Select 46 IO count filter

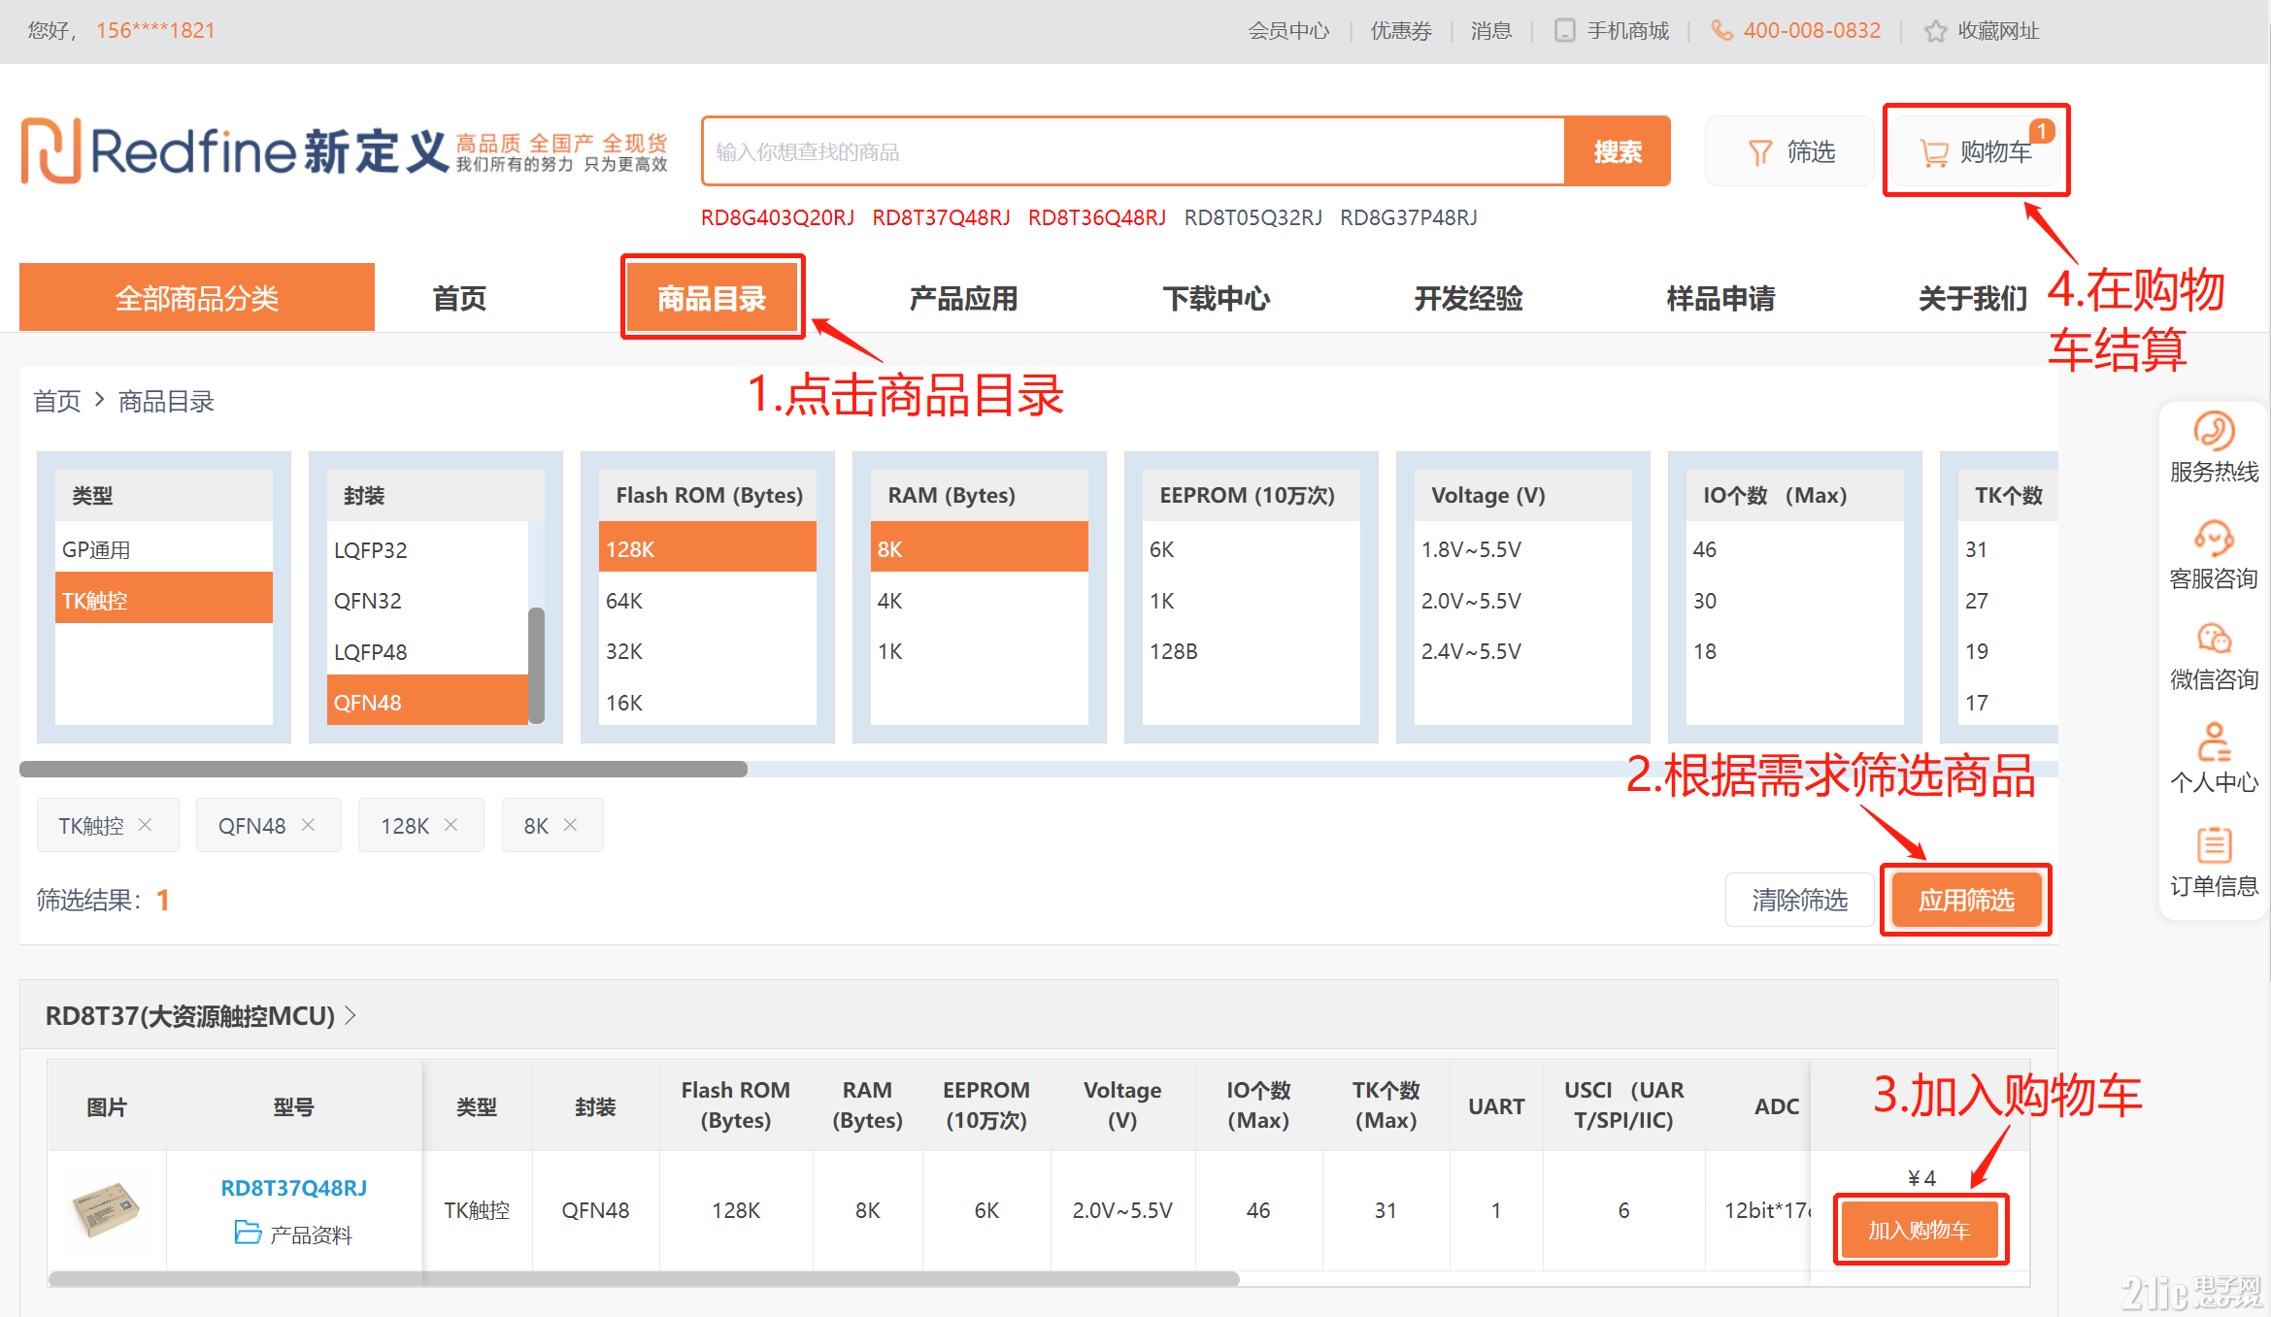click(1795, 549)
